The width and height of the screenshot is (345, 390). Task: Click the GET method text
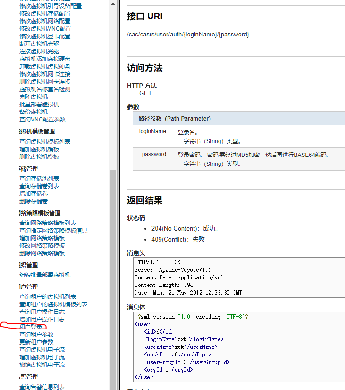point(145,93)
